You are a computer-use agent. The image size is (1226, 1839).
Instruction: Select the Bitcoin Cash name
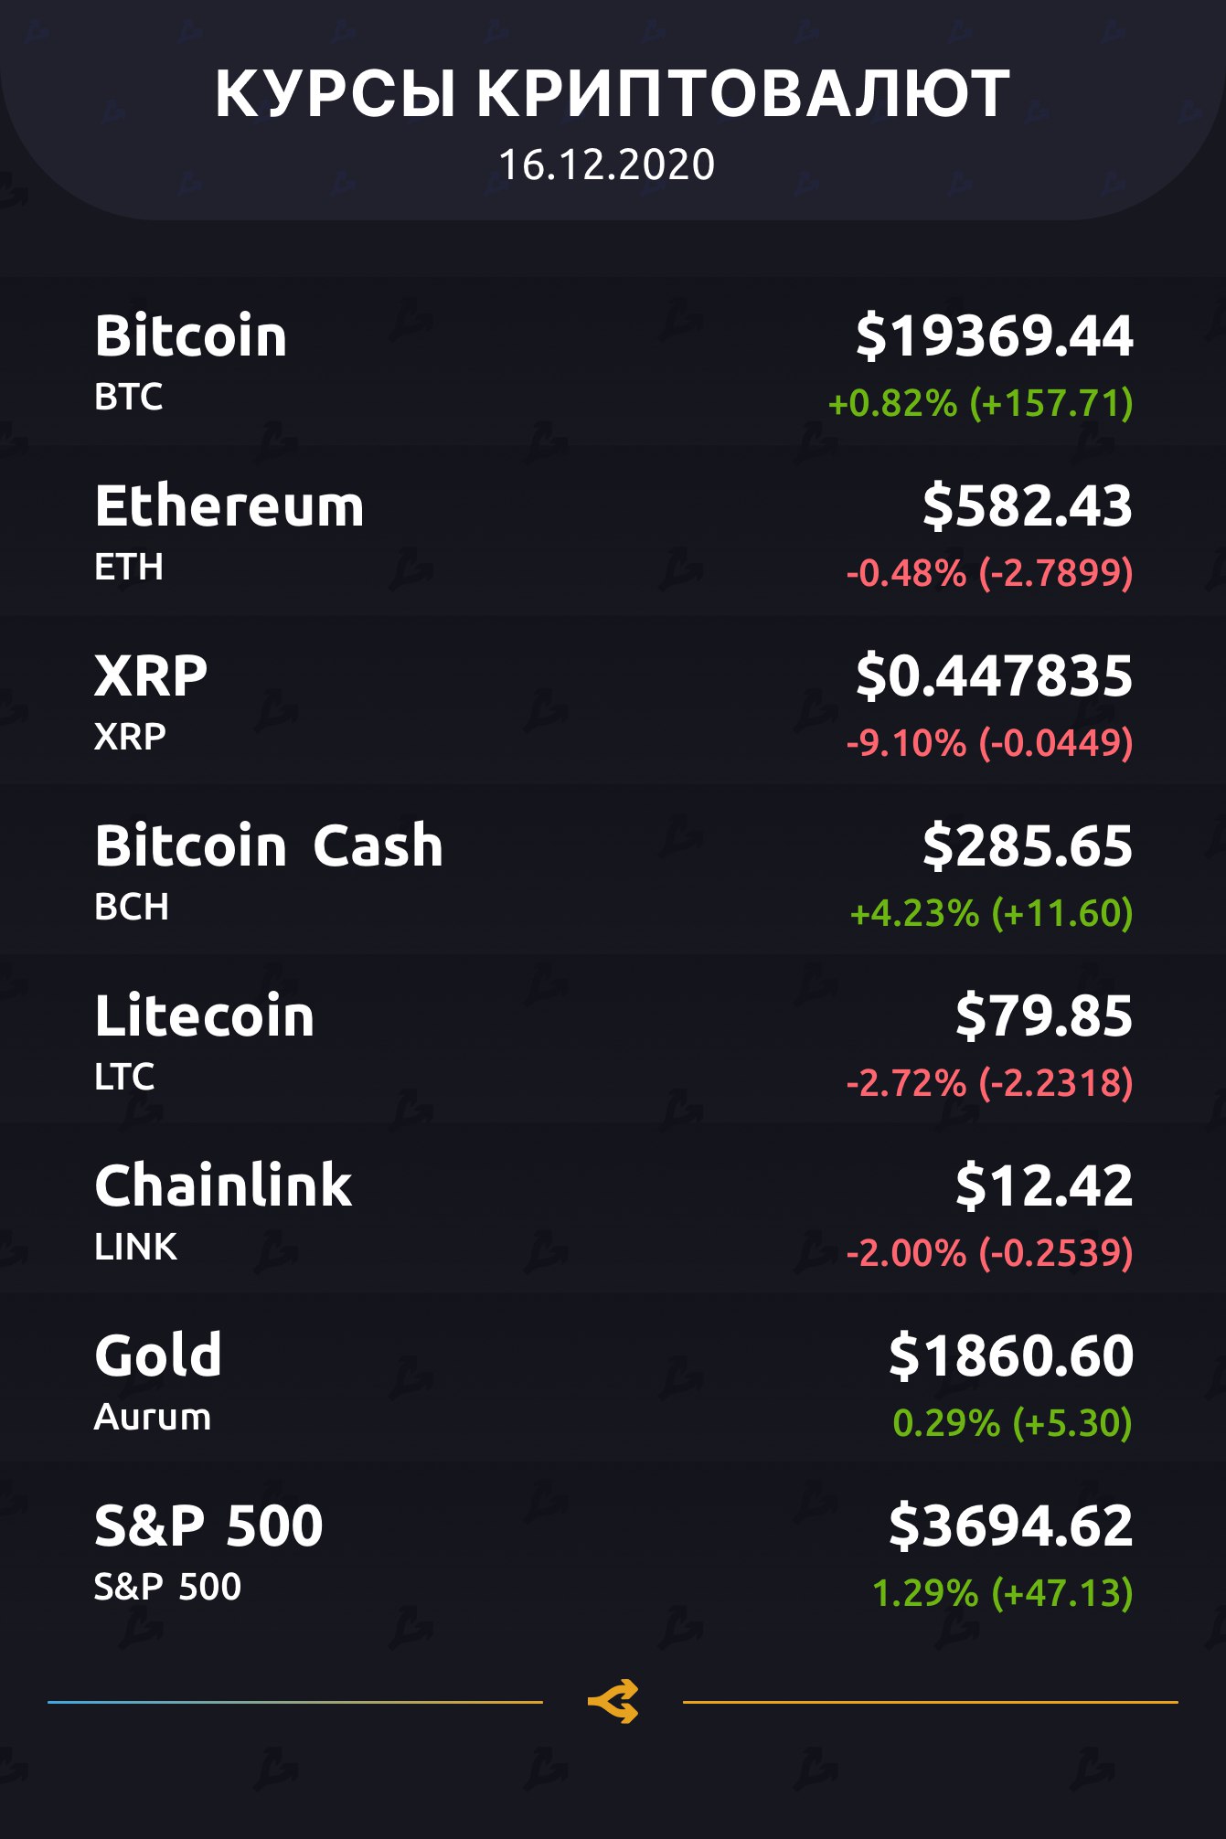click(269, 845)
